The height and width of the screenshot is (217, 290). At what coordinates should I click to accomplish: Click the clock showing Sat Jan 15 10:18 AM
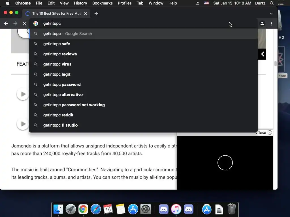tap(232, 3)
